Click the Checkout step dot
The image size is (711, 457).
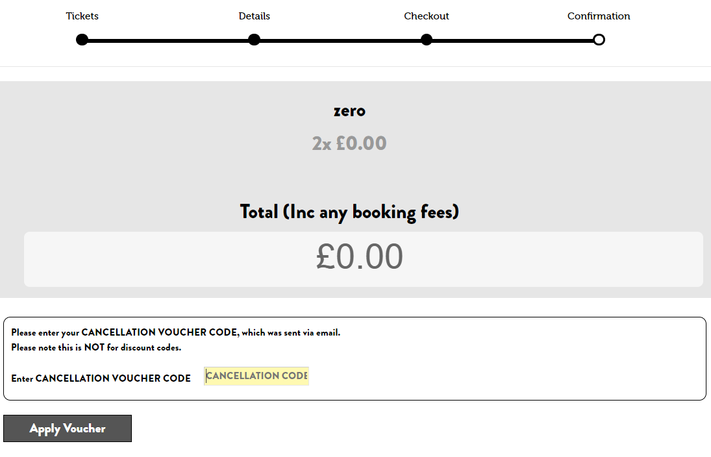click(427, 40)
